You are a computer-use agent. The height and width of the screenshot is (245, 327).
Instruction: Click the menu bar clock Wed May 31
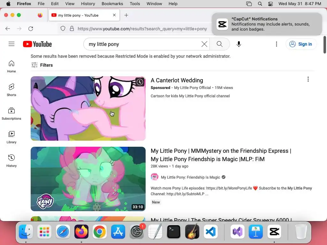[x=300, y=4]
